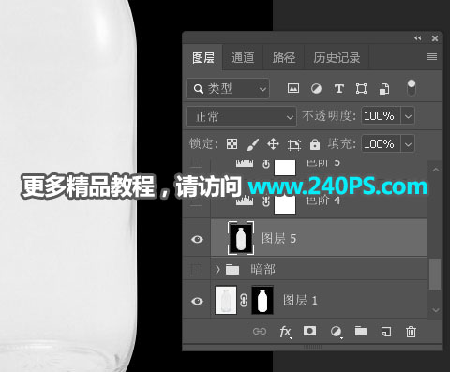Open the 不透明度 opacity dropdown arrow

[408, 116]
